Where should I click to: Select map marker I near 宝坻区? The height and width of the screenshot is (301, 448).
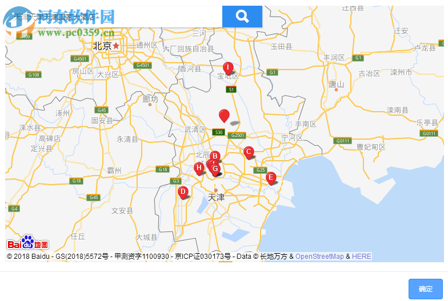(x=228, y=68)
